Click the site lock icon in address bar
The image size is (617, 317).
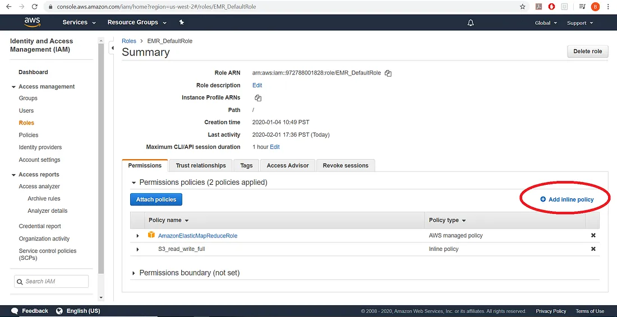50,7
